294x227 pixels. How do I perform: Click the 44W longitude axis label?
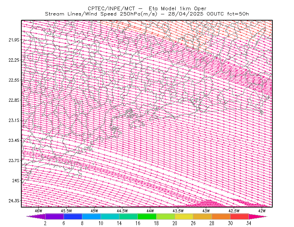coord(150,211)
